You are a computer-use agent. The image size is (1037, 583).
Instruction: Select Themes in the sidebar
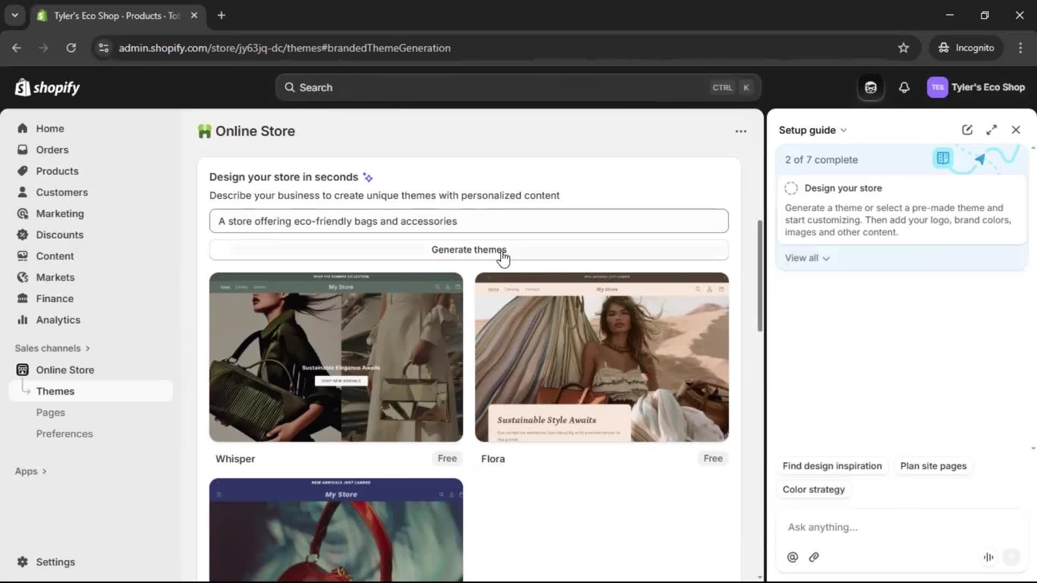click(55, 391)
